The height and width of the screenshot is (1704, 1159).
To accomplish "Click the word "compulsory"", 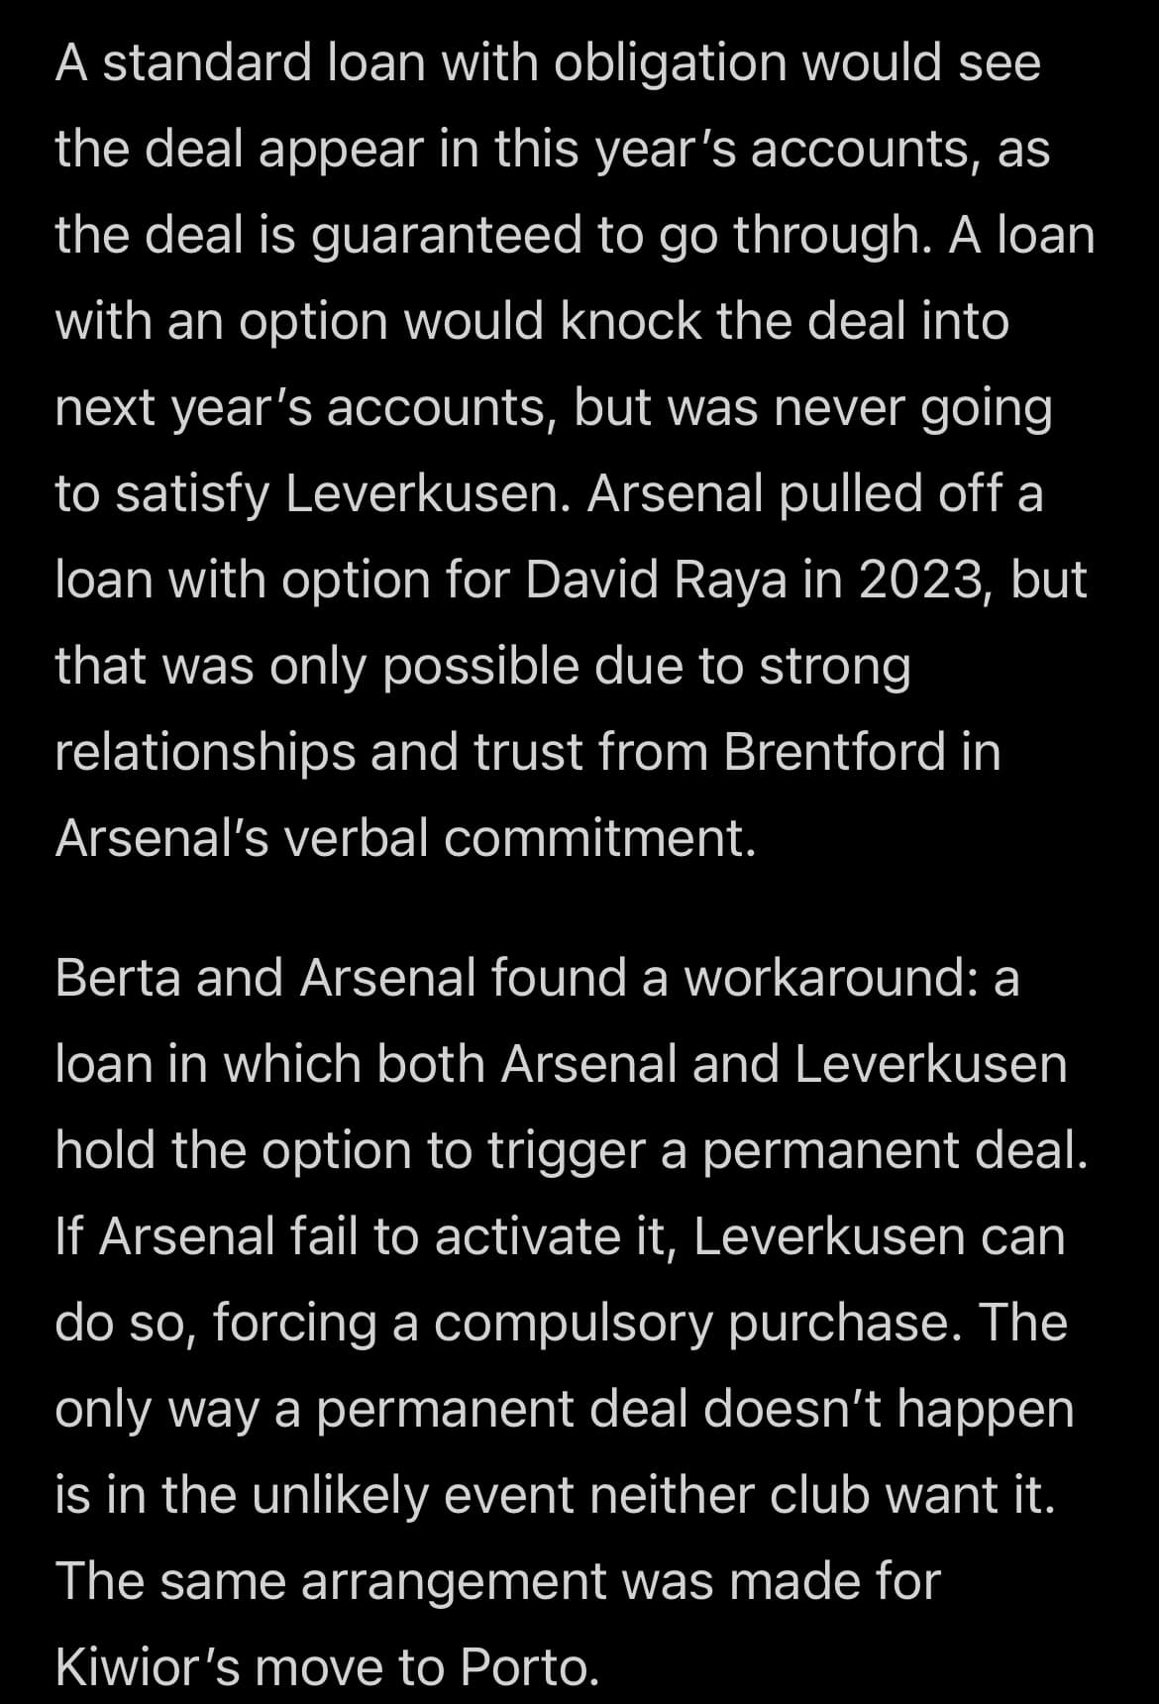I will point(572,1323).
